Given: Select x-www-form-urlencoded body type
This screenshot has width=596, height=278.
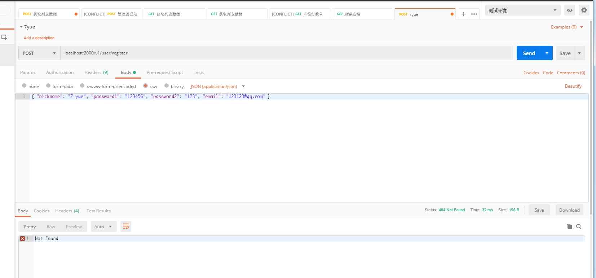Looking at the screenshot, I should click(x=82, y=86).
